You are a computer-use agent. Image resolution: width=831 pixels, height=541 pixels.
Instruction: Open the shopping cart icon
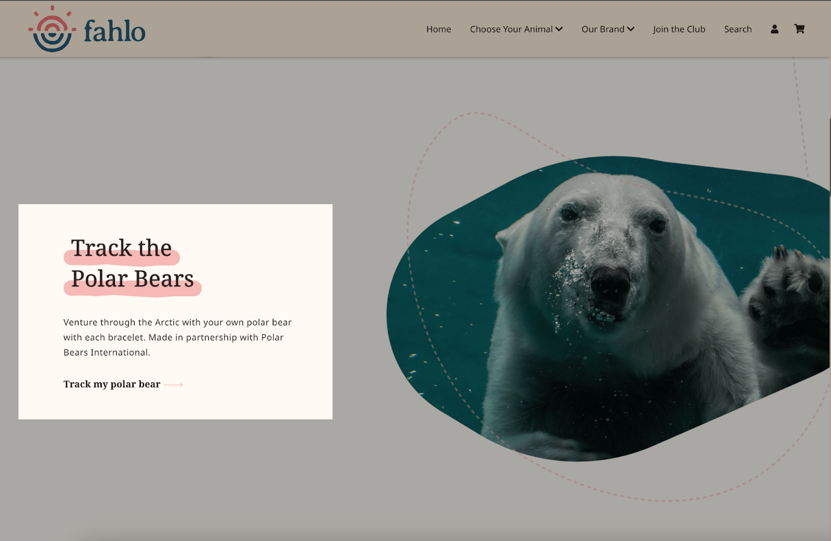(799, 29)
